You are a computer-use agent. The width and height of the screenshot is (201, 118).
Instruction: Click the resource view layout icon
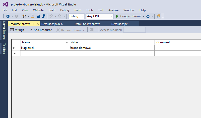click(91, 30)
